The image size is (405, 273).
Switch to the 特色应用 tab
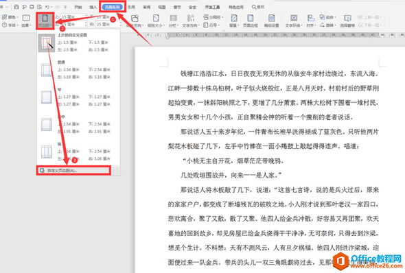[x=236, y=7]
